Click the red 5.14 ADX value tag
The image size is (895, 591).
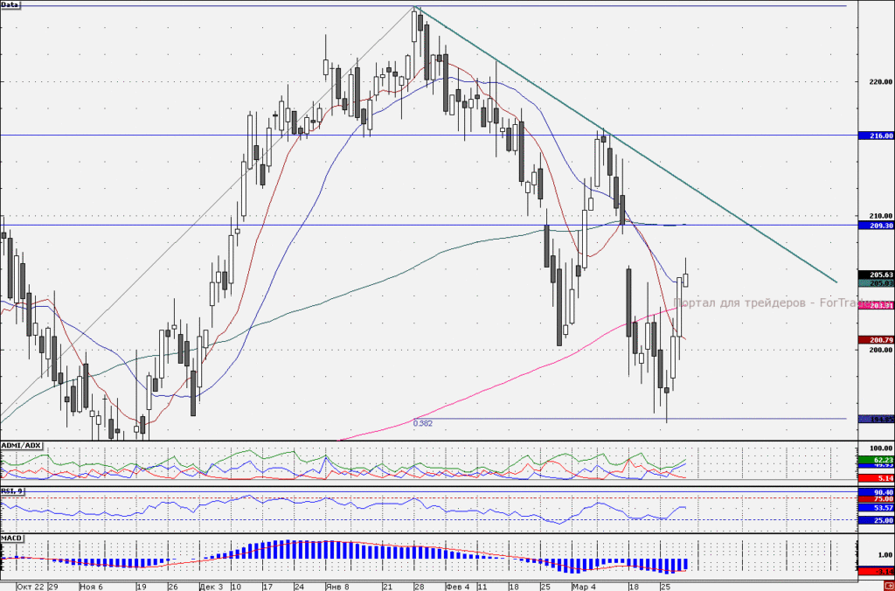[x=876, y=478]
